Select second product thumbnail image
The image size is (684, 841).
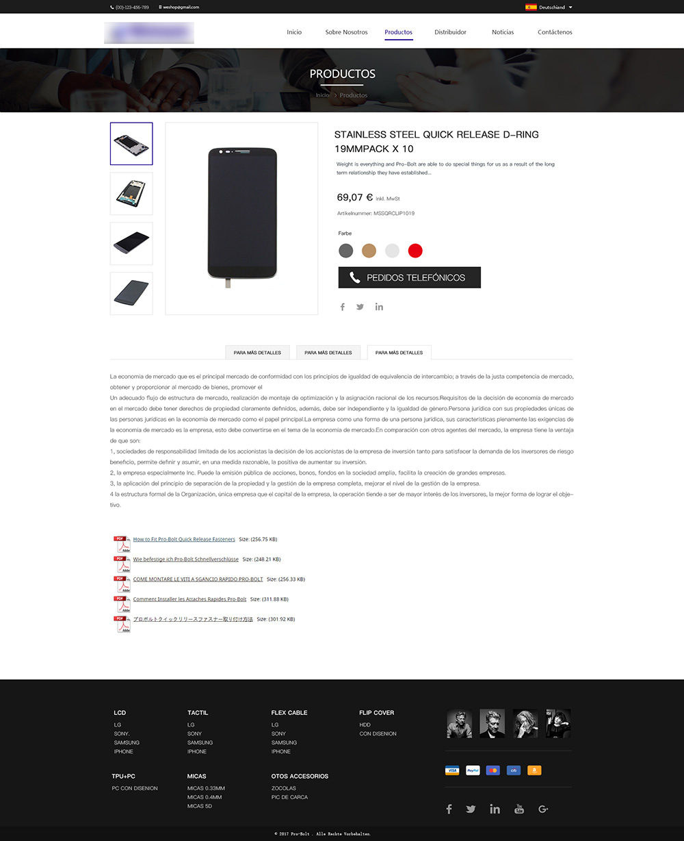(x=131, y=194)
